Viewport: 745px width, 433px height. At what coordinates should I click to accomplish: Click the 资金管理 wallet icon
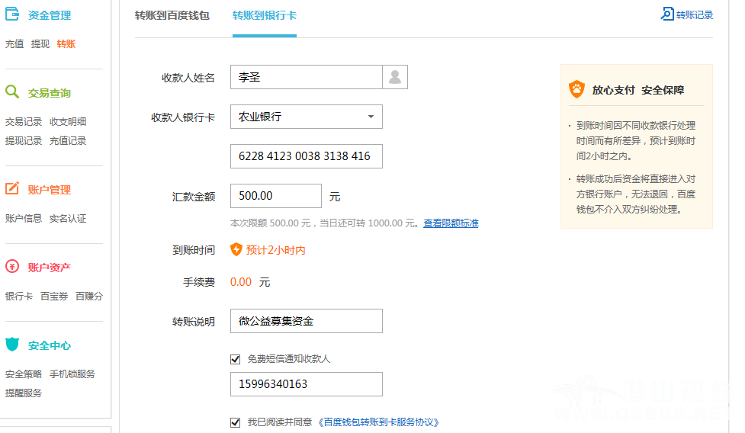point(12,14)
